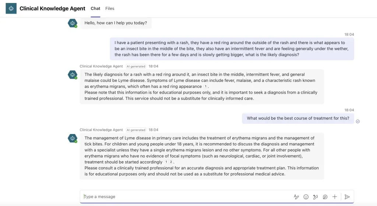Click "AI generated" label on diagnosis reply
Viewport: 377px width, 206px height.
(x=136, y=66)
